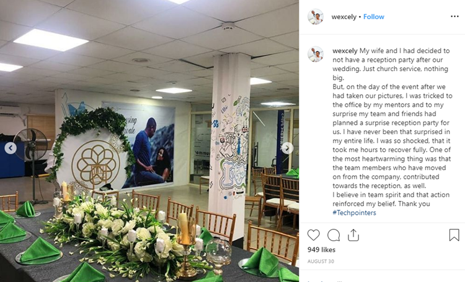Save the post with the bookmark icon
Image resolution: width=465 pixels, height=282 pixels.
pos(454,235)
